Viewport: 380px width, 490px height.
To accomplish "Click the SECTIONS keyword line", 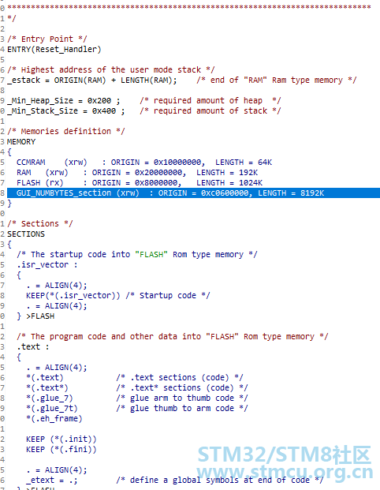I will [26, 234].
